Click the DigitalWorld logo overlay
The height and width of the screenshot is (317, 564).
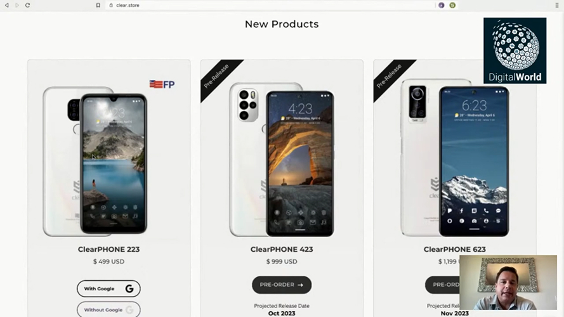[x=515, y=51]
